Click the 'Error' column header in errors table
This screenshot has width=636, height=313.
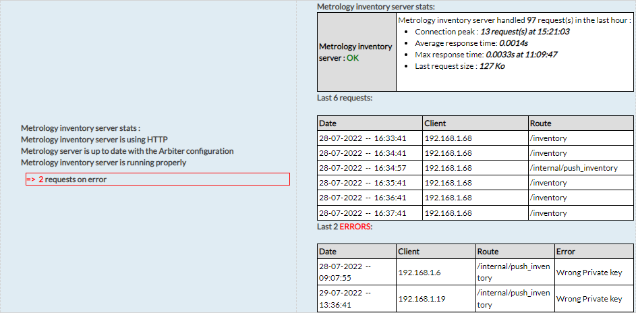pyautogui.click(x=566, y=252)
